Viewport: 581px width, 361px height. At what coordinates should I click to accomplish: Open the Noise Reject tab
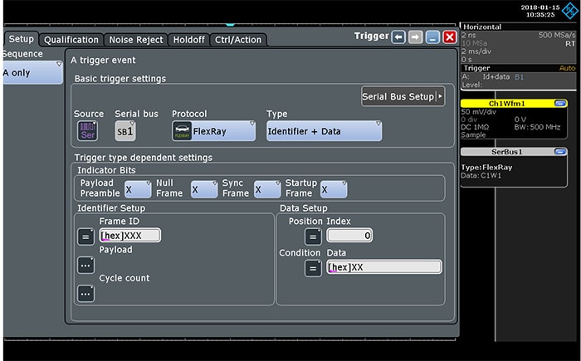tap(135, 40)
